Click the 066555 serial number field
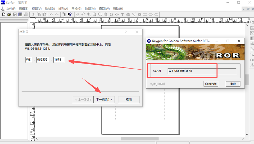 point(43,60)
